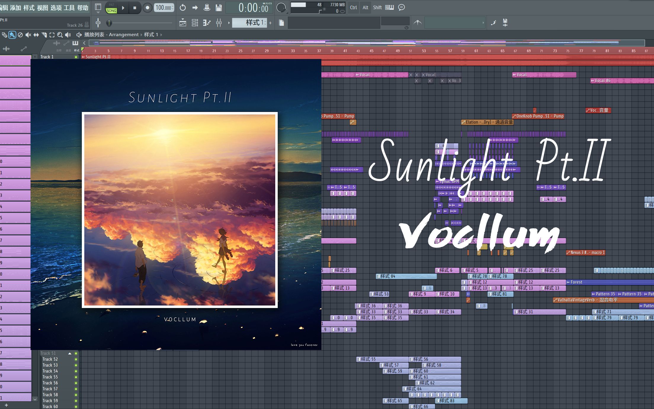Viewport: 654px width, 409px height.
Task: Toggle the Alt modifier button
Action: pyautogui.click(x=366, y=8)
